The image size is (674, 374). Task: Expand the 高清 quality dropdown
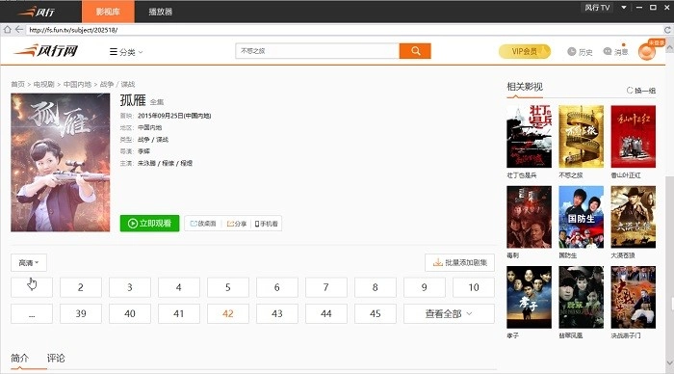click(29, 262)
